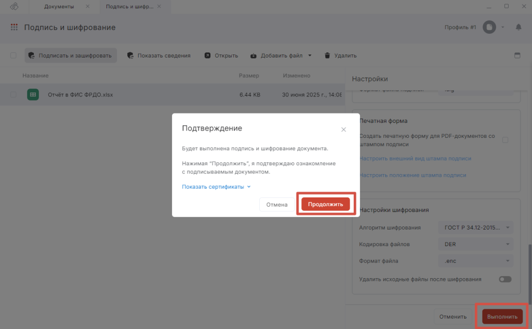The height and width of the screenshot is (329, 532).
Task: Click the Выполнить button
Action: tap(502, 317)
